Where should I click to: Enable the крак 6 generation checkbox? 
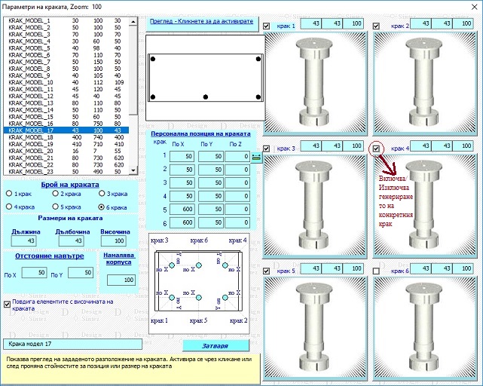376,271
